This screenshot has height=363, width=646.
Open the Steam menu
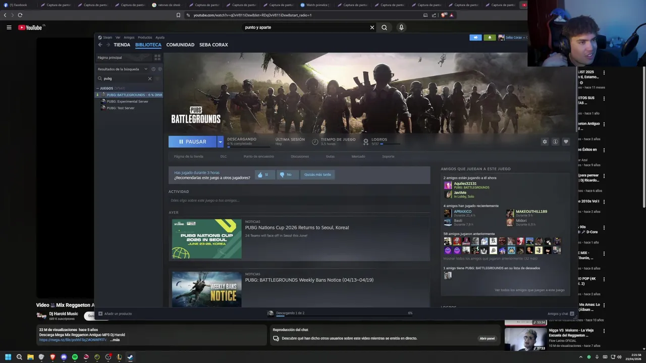point(105,37)
